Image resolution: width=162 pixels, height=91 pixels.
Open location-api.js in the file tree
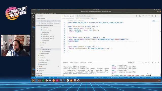[46, 51]
